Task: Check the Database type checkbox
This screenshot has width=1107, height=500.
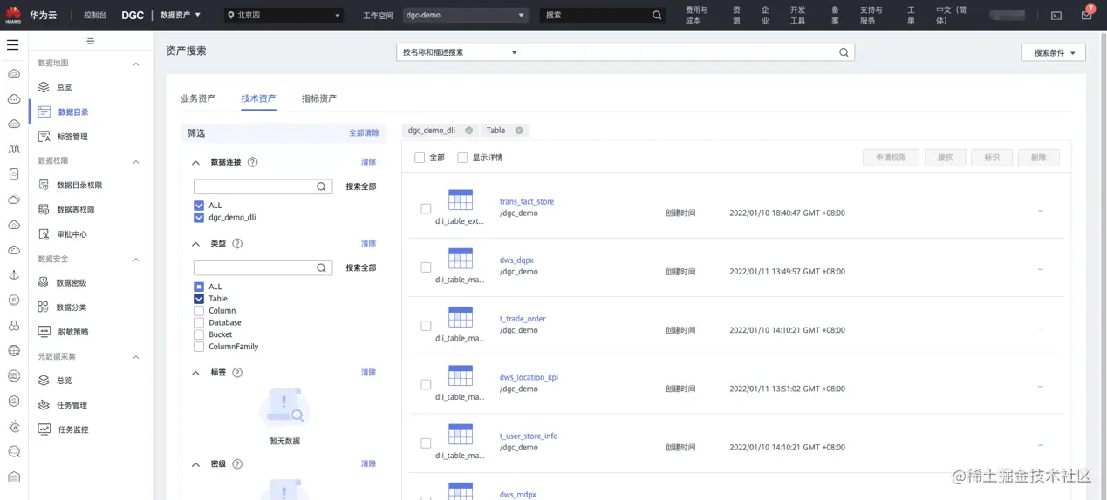Action: (x=199, y=322)
